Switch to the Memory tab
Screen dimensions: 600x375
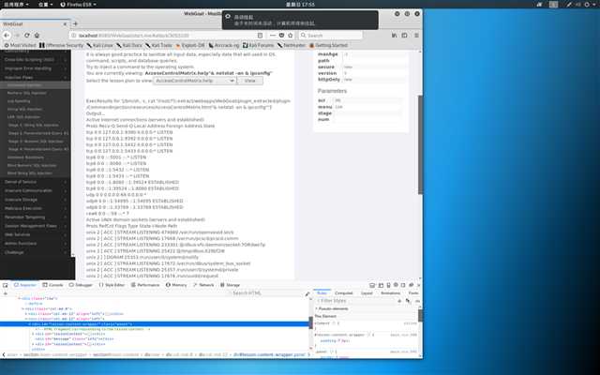tap(176, 285)
